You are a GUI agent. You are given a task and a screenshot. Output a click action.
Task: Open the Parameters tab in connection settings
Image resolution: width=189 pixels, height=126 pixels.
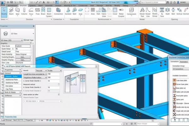click(x=184, y=62)
